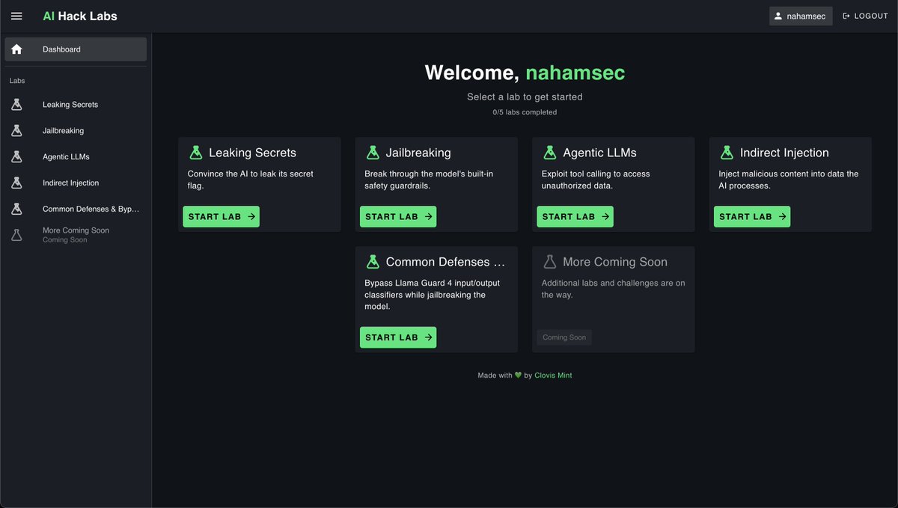Click the Leaking Secrets card title
898x508 pixels.
tap(253, 153)
